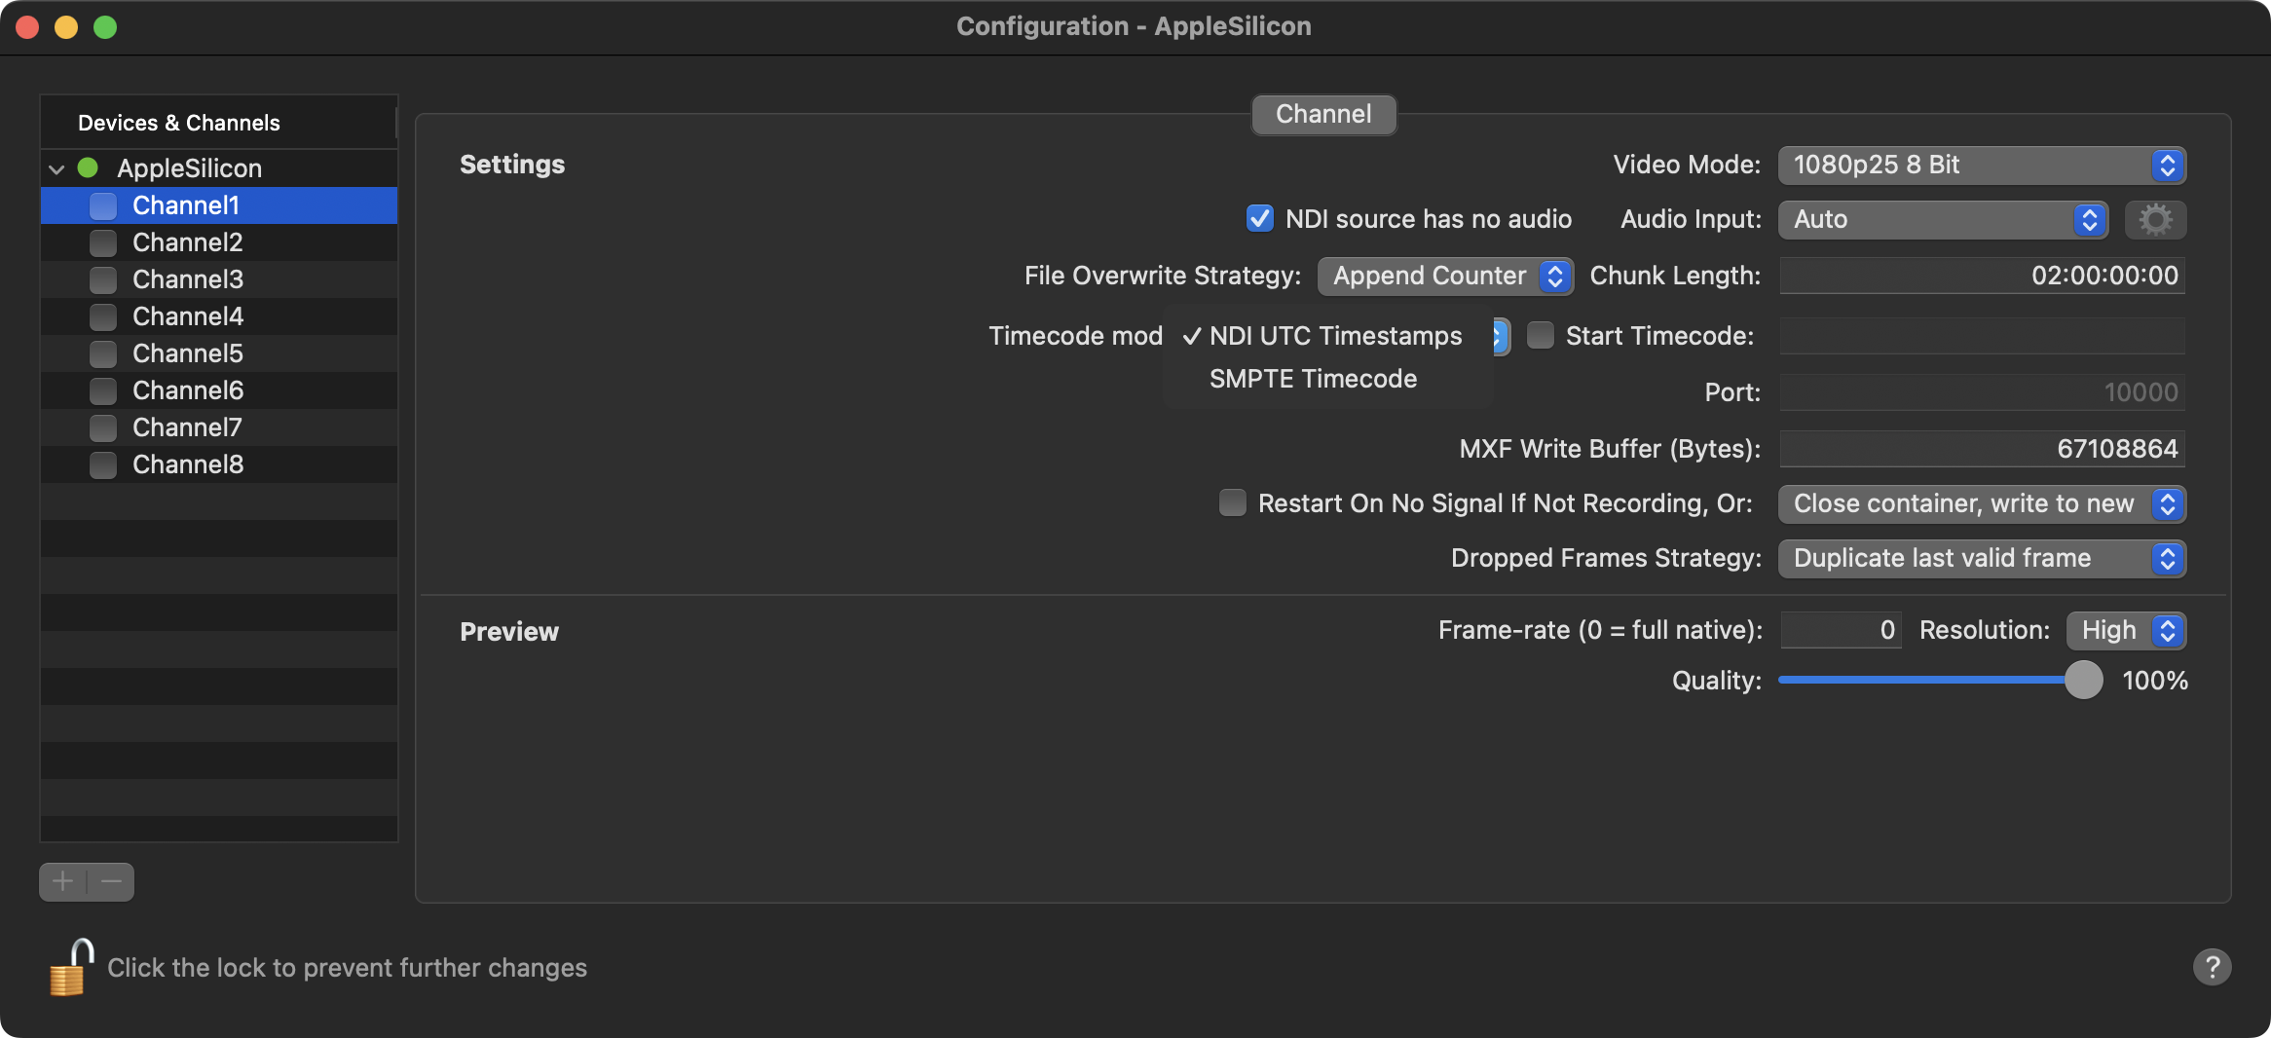Open the audio input settings gear

point(2155,219)
